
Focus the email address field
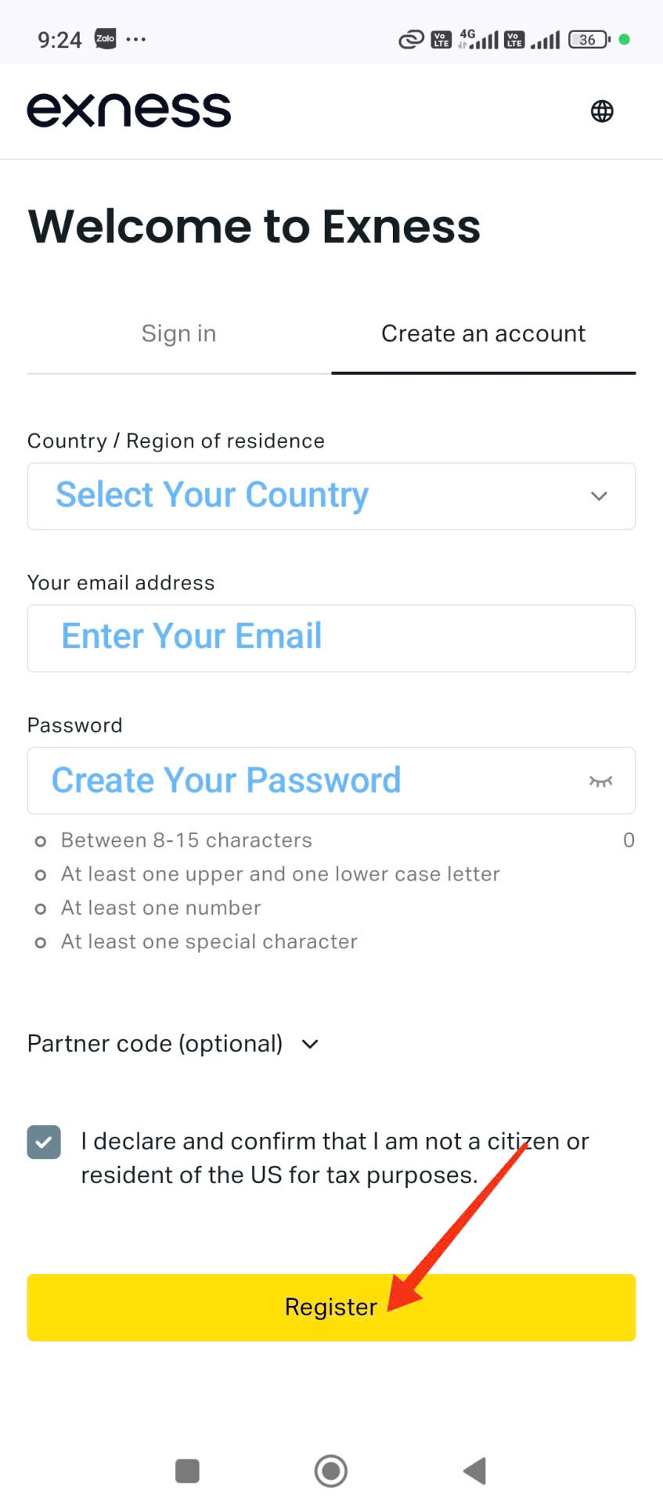tap(331, 638)
